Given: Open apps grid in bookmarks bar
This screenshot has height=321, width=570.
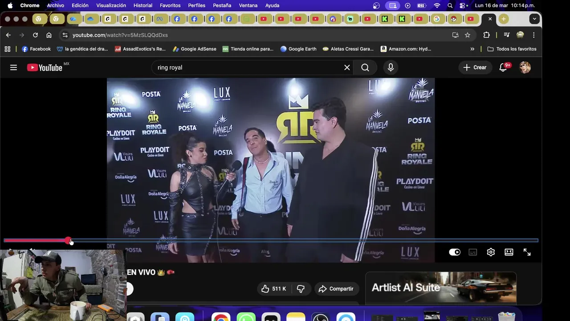Looking at the screenshot, I should tap(7, 49).
